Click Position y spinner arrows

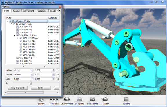pyautogui.click(x=53, y=70)
